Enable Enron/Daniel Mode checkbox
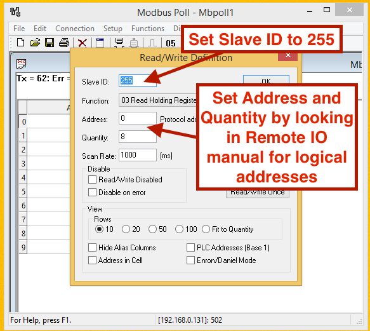Image resolution: width=370 pixels, height=331 pixels. coord(190,260)
